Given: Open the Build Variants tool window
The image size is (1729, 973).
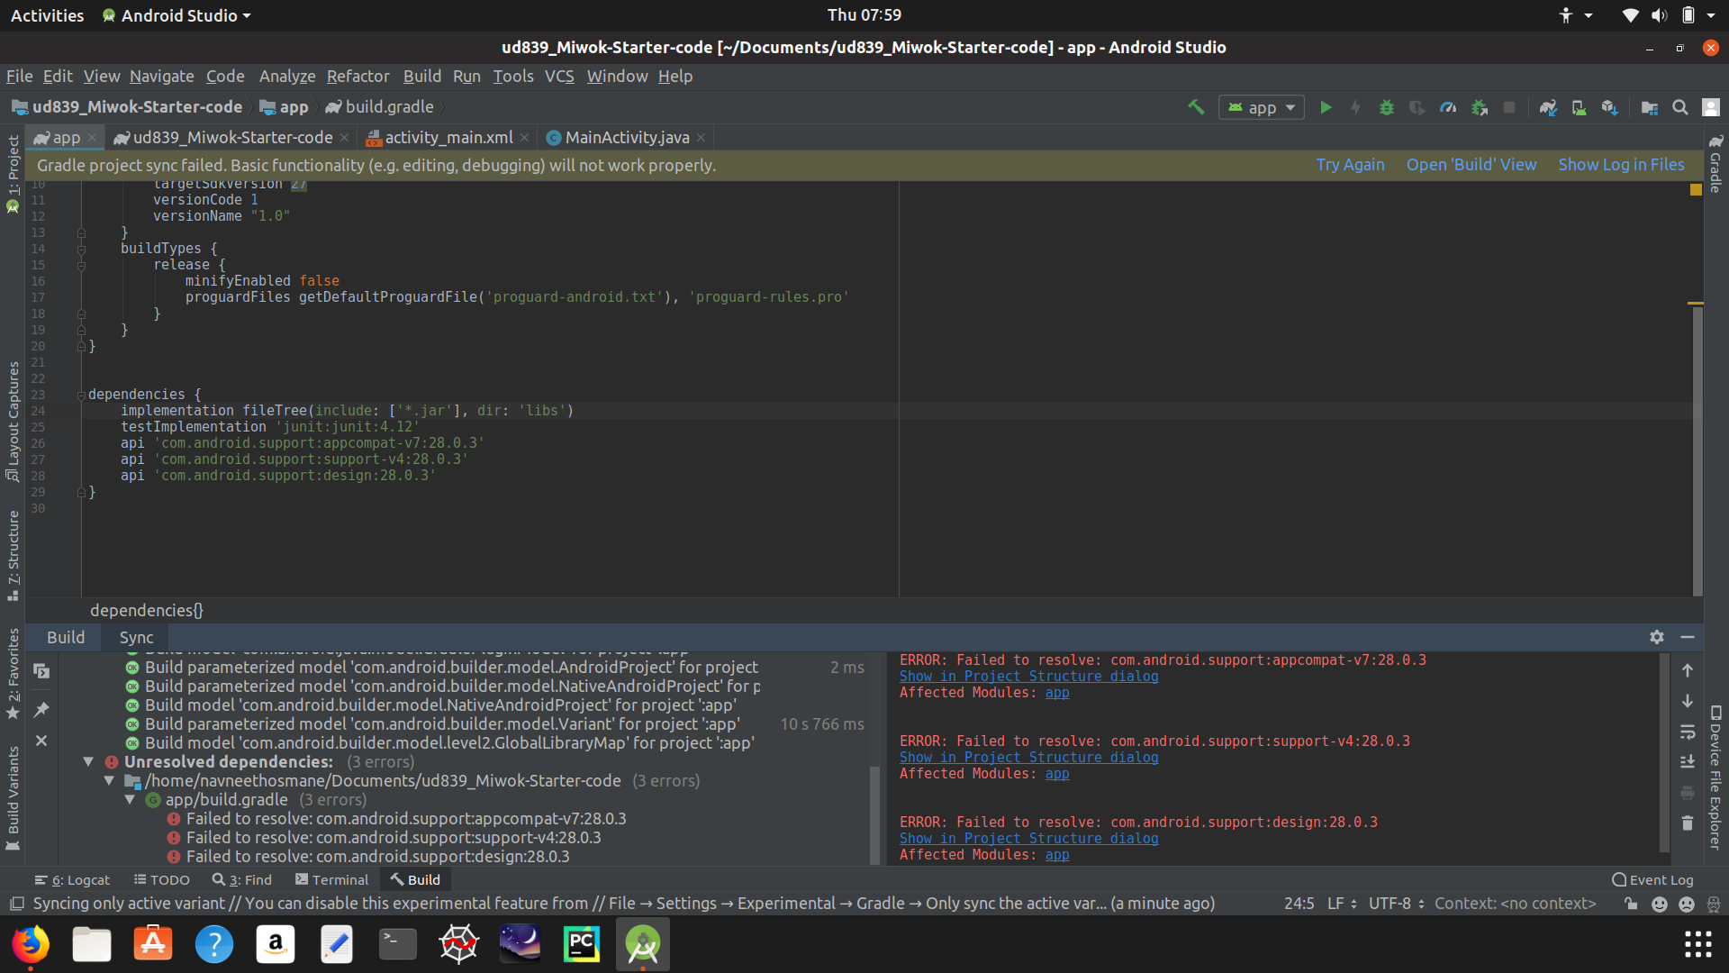Looking at the screenshot, I should tap(13, 793).
